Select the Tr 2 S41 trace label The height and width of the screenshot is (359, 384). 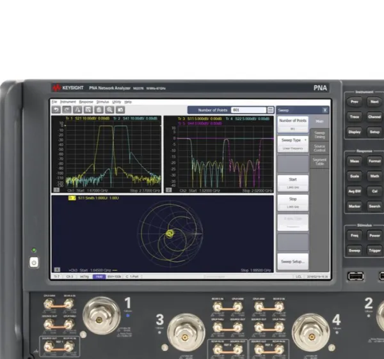point(135,119)
